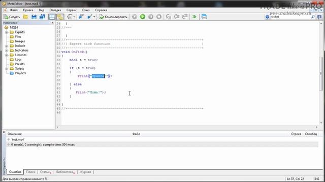Click the Описание column header
Screen dimensions: 325x182
[15, 134]
